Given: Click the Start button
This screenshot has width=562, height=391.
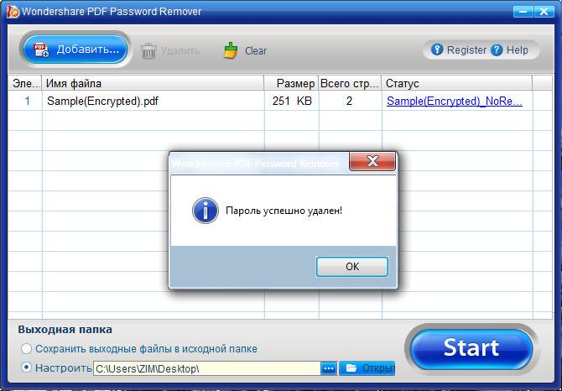Looking at the screenshot, I should point(471,348).
